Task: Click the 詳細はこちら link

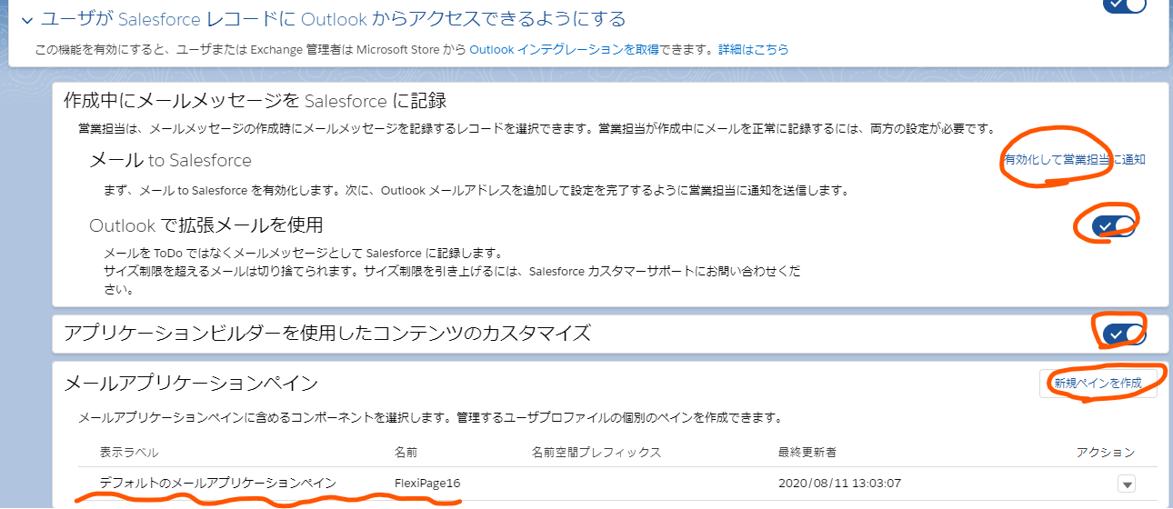Action: coord(753,49)
